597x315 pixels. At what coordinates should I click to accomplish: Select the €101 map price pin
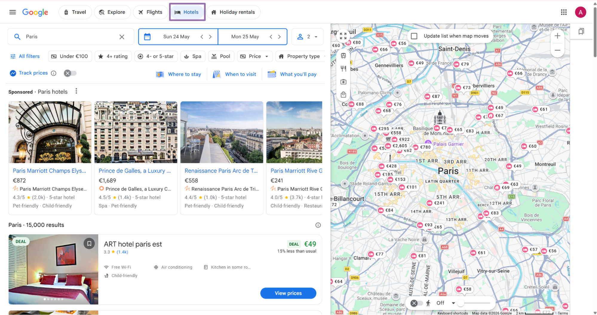(x=408, y=187)
